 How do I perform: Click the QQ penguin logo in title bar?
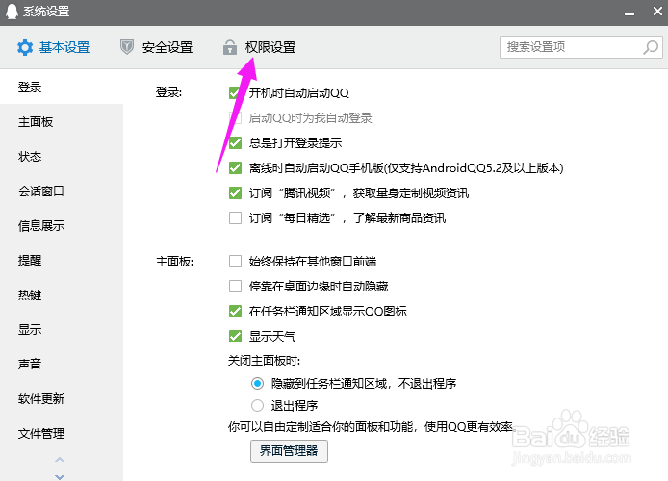tap(12, 12)
